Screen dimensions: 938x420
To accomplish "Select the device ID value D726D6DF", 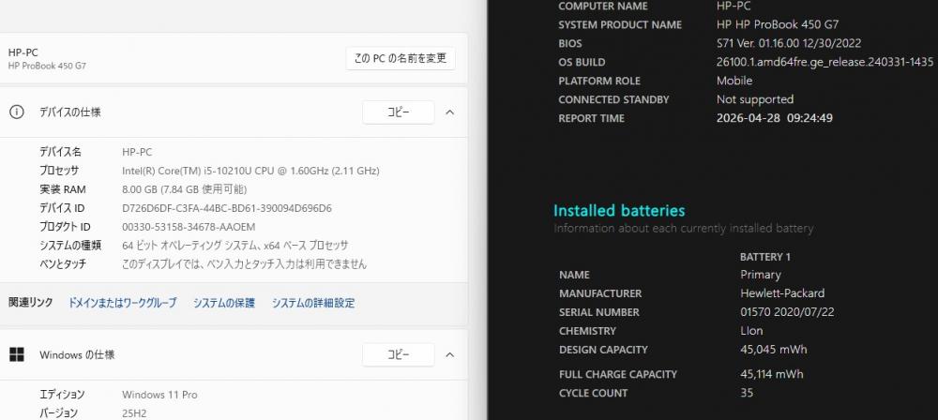I will tap(227, 208).
